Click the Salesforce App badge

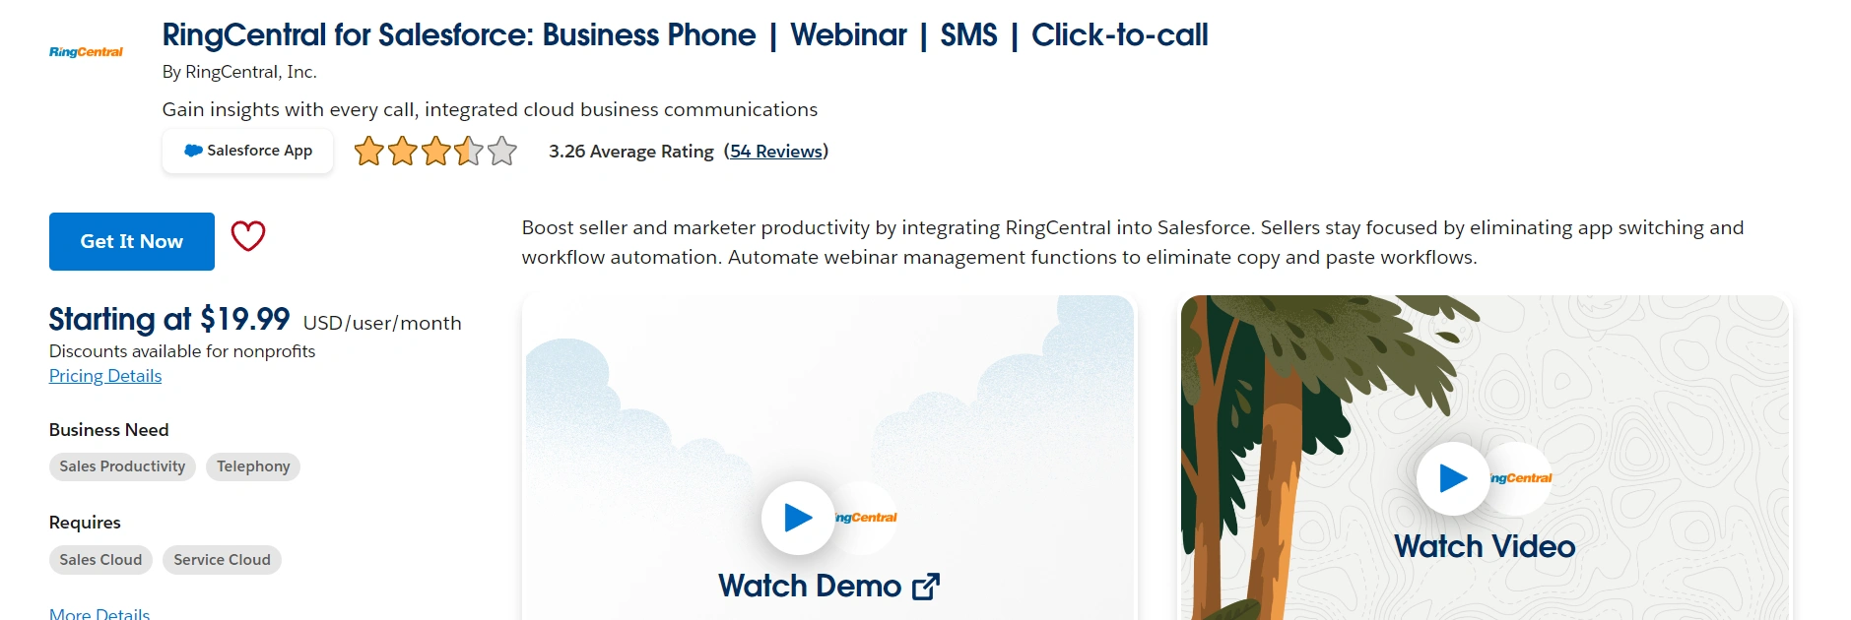(248, 151)
